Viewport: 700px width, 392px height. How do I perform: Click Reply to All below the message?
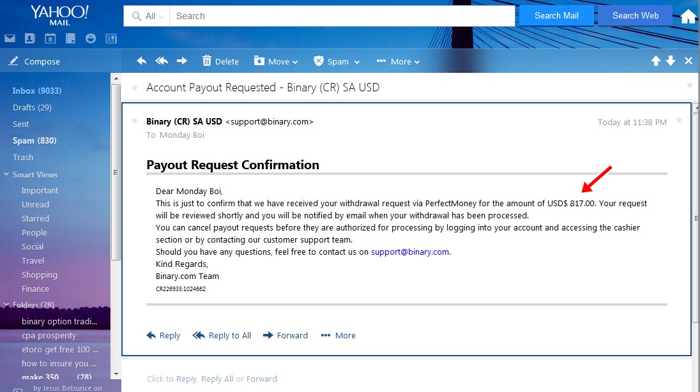click(x=222, y=335)
